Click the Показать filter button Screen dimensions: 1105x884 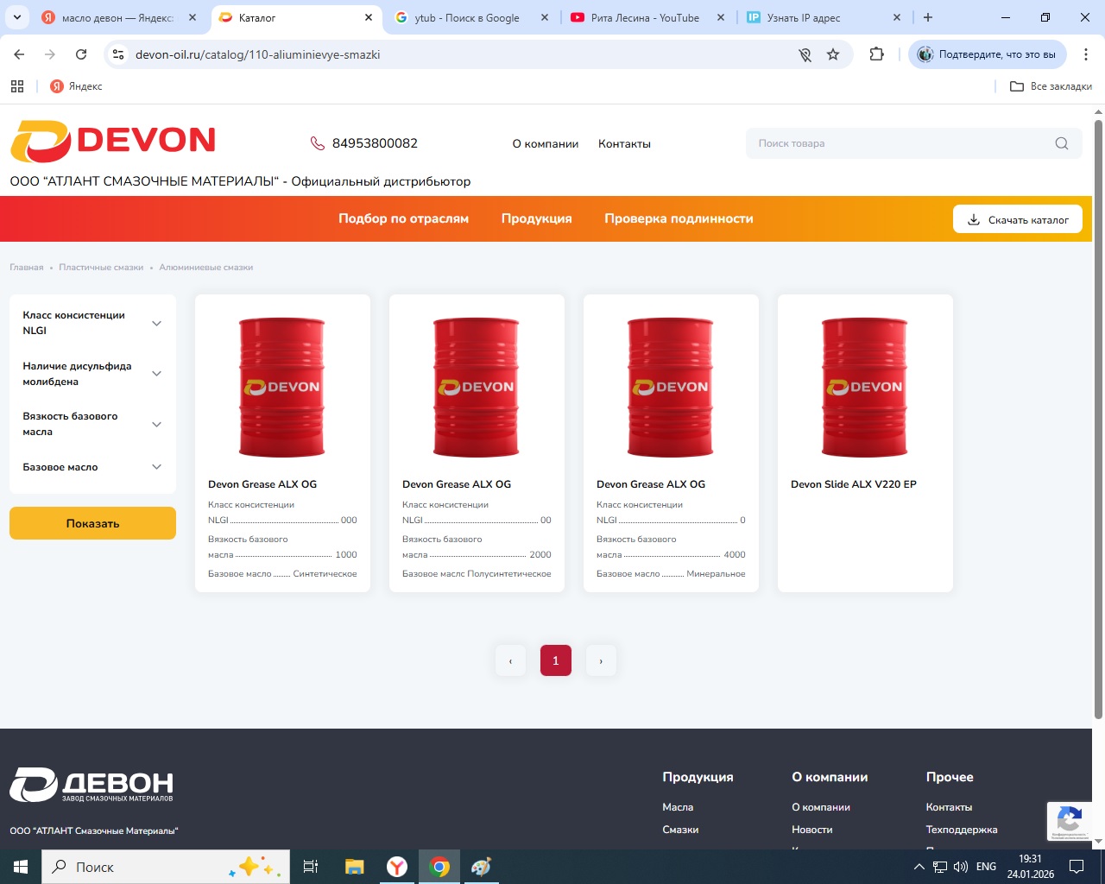coord(92,523)
